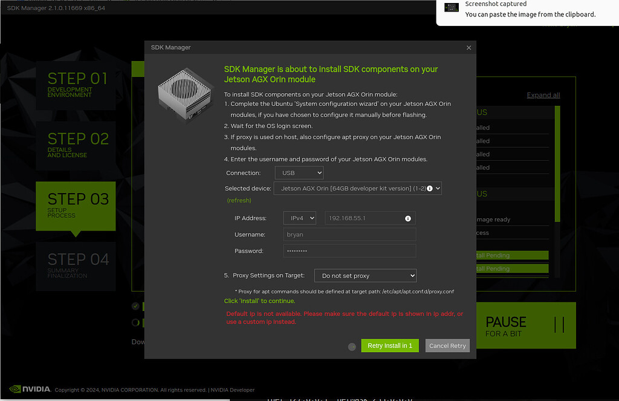The height and width of the screenshot is (401, 619).
Task: Expand the Jetson AGX Orin device dropdown
Action: tap(357, 188)
